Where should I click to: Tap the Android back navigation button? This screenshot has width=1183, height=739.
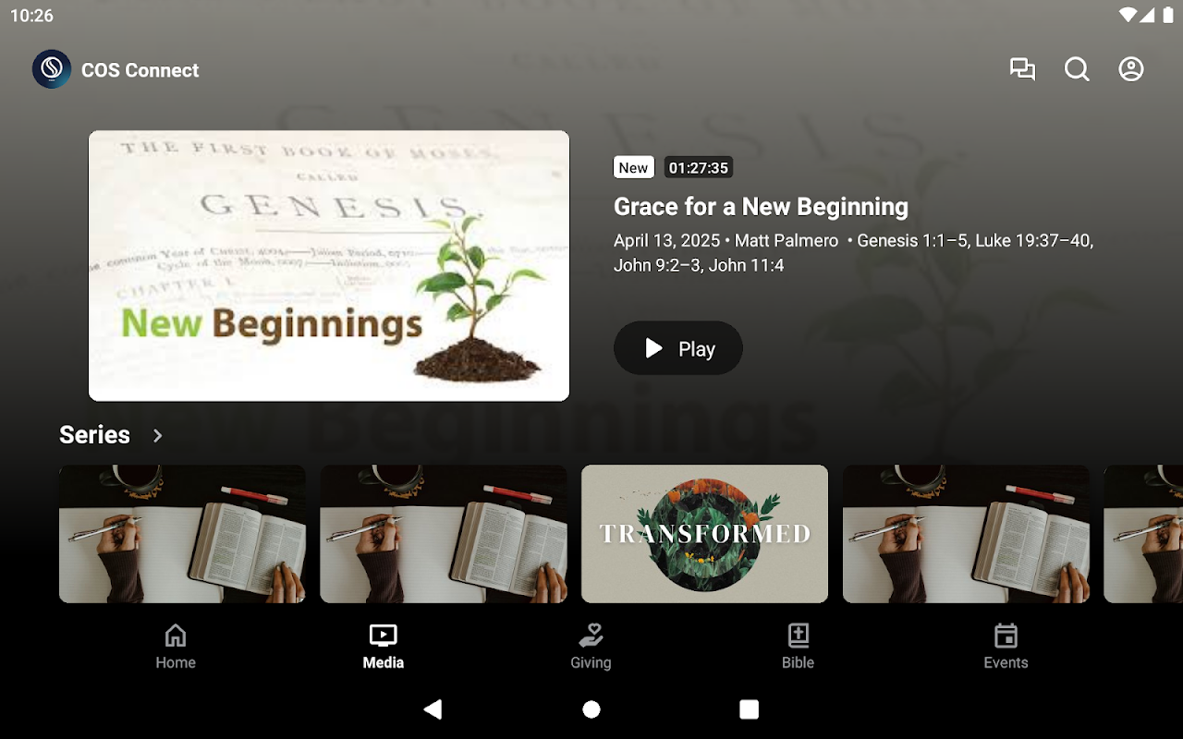pyautogui.click(x=433, y=709)
